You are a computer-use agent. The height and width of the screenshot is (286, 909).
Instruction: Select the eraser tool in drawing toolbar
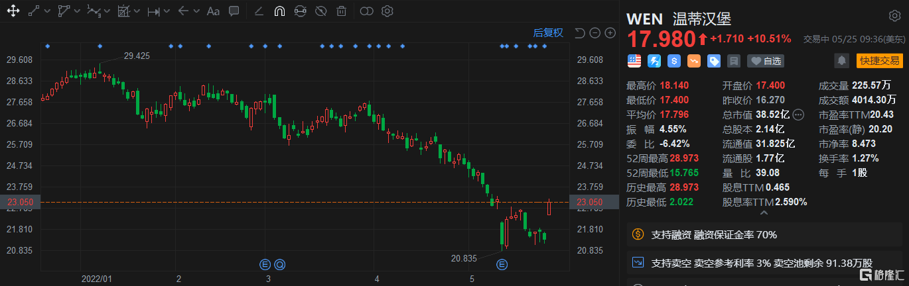coord(259,11)
